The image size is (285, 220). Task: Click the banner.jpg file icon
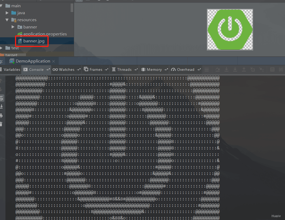pos(20,41)
